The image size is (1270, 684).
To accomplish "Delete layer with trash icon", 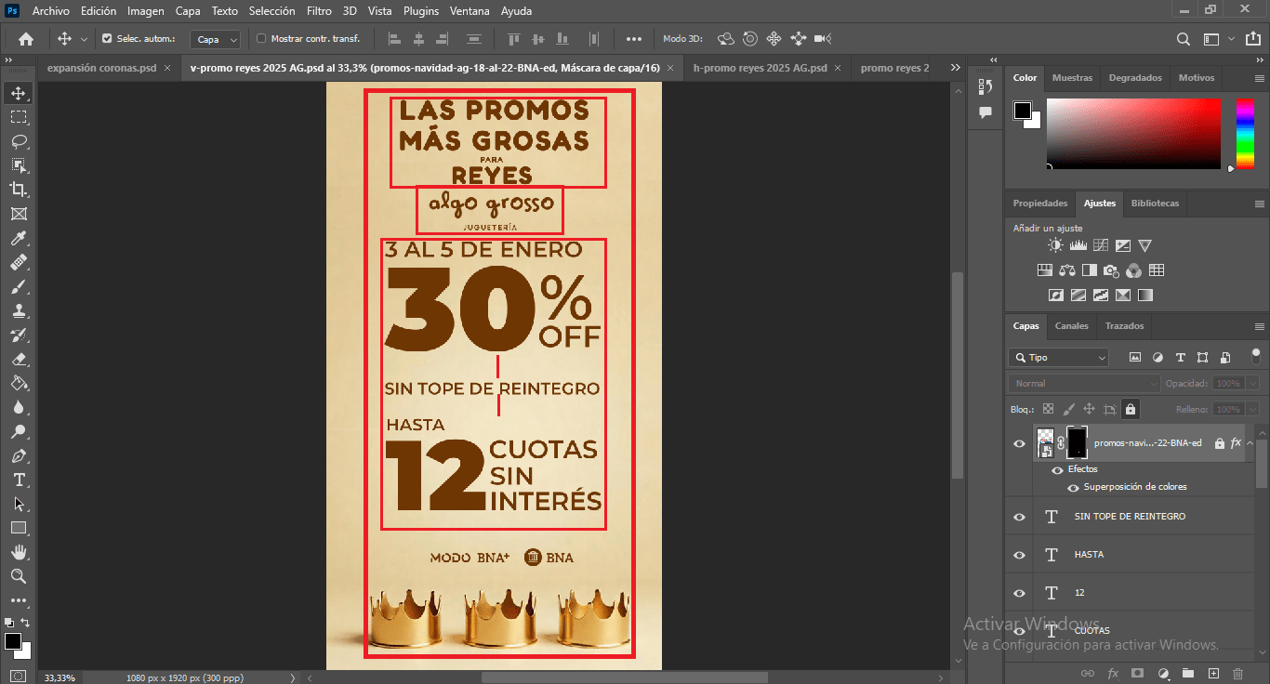I will 1237,673.
